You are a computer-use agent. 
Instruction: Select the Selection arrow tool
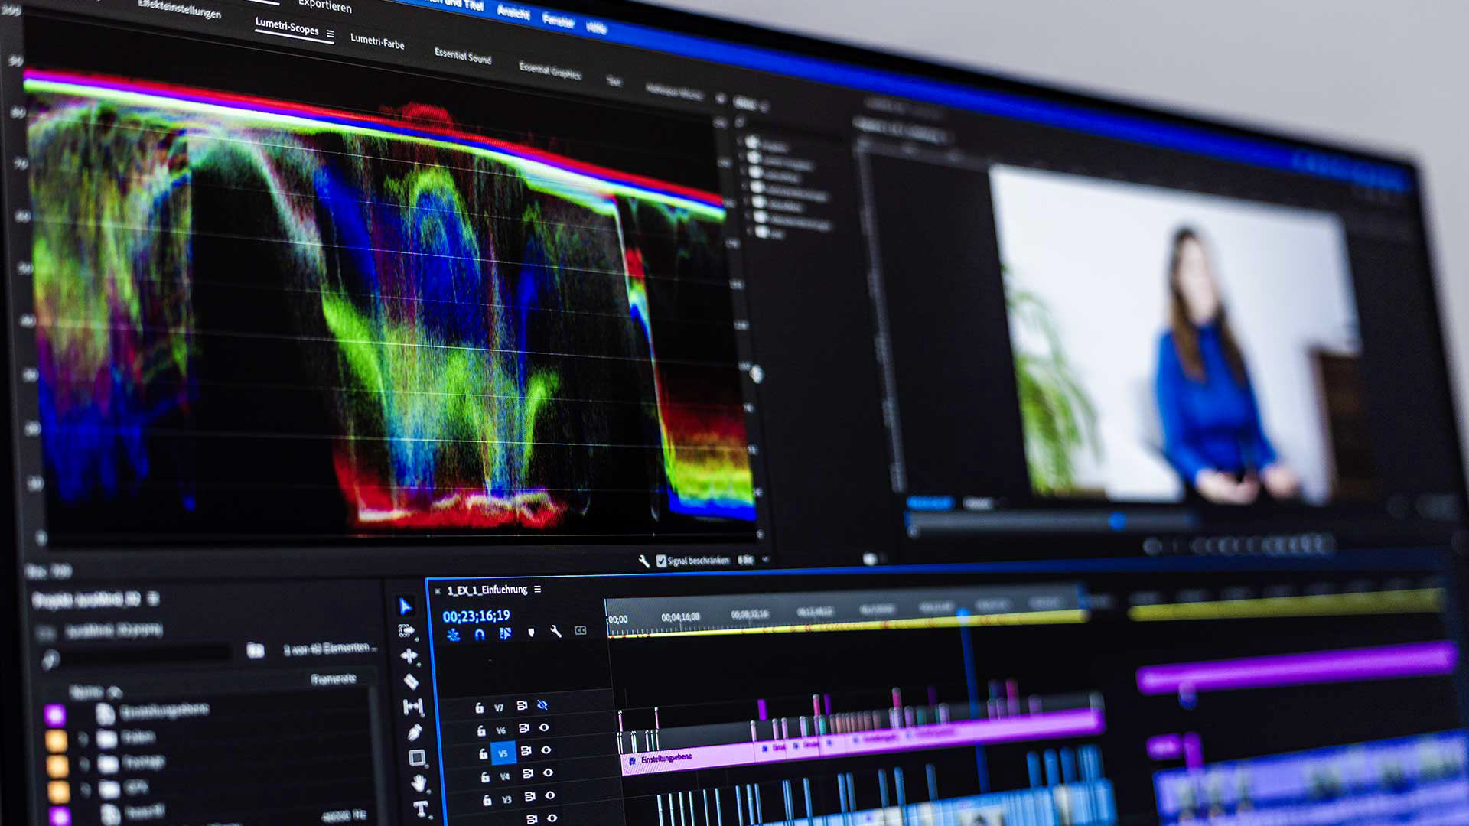406,606
